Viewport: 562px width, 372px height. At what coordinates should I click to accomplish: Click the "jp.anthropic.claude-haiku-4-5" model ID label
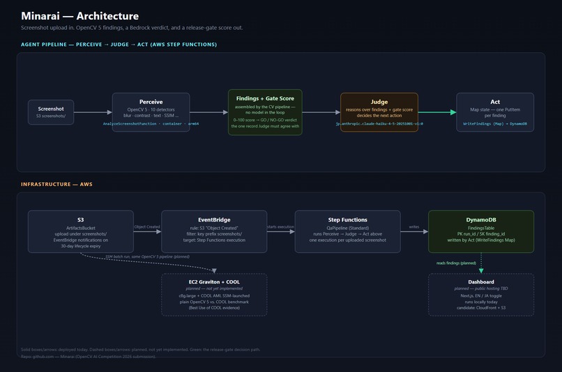[x=379, y=123]
